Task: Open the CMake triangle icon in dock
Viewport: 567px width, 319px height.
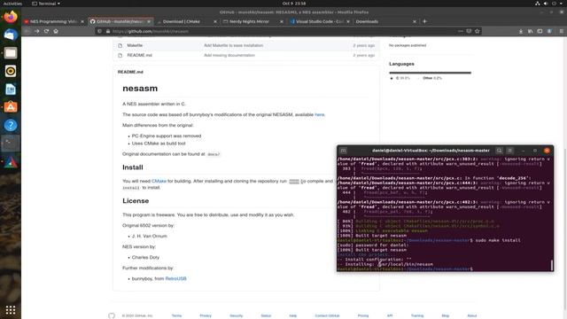Action: (11, 162)
